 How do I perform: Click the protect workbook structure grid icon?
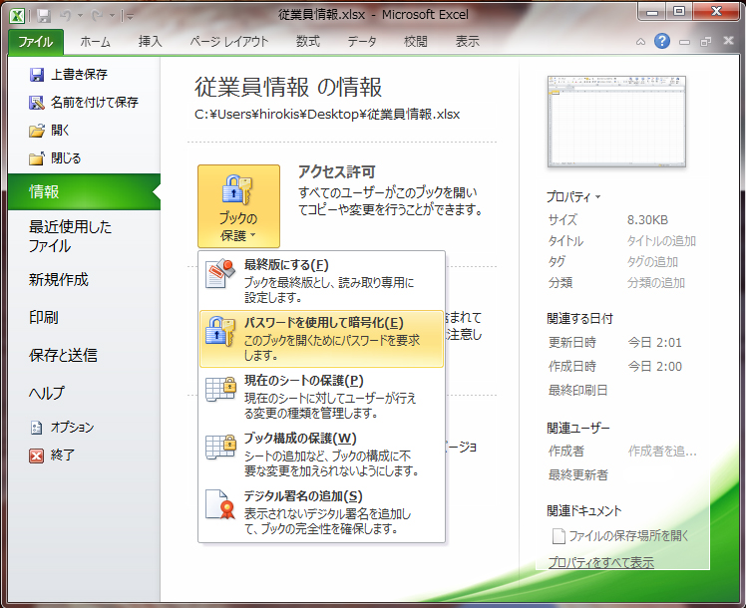[220, 448]
